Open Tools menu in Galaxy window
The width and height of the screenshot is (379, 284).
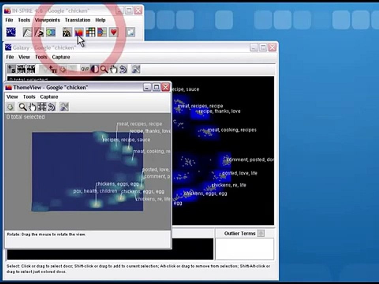coord(41,57)
